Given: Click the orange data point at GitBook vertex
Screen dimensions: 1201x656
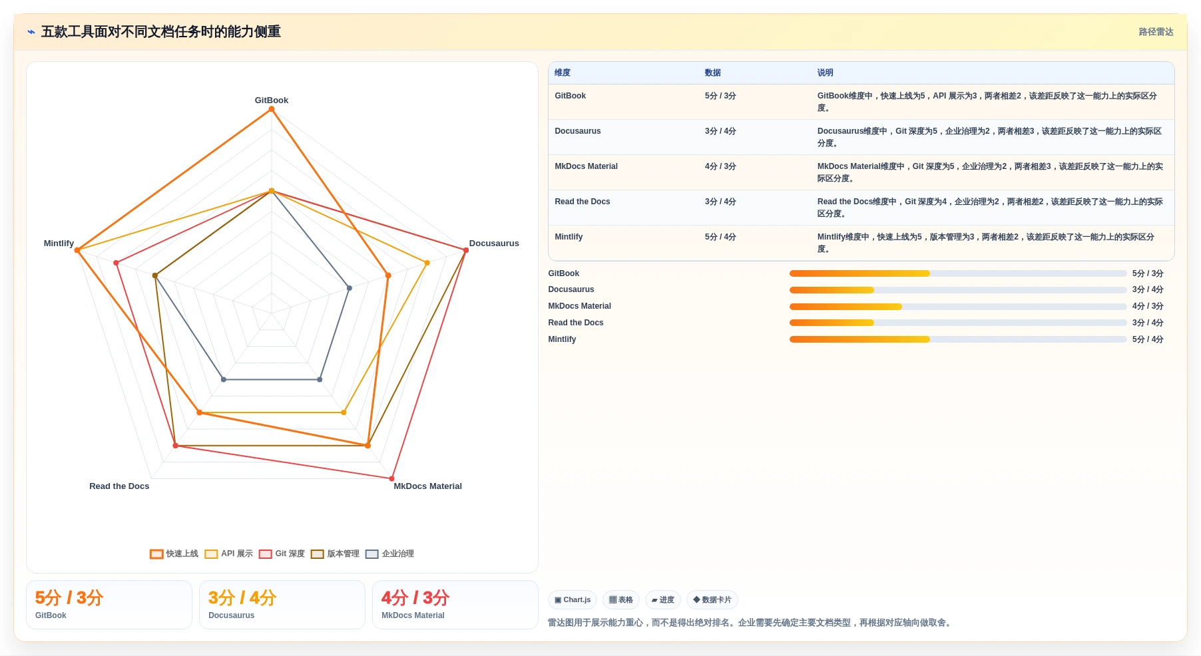Looking at the screenshot, I should 272,109.
